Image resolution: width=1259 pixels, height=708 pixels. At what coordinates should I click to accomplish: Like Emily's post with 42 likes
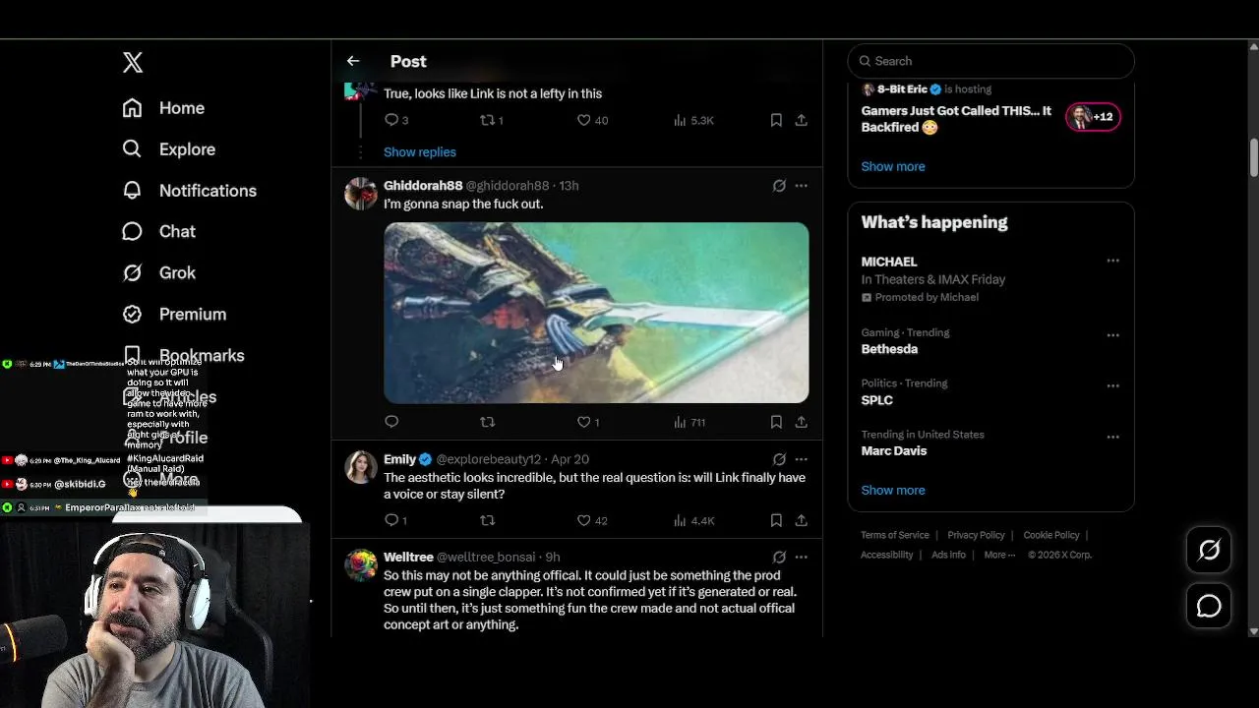[x=584, y=520]
